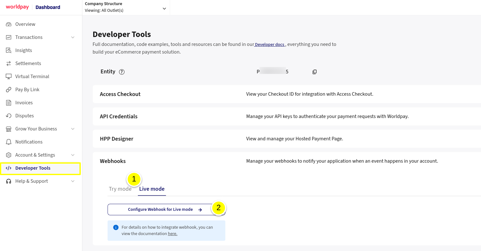Click the Dashboard title in the header

click(48, 7)
